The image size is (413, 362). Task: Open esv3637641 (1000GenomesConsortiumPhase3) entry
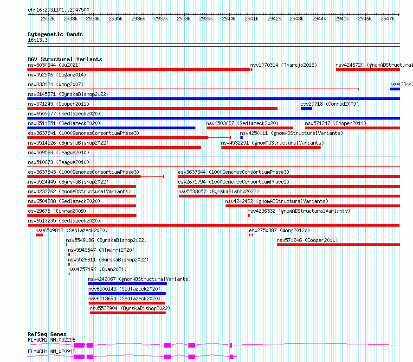click(x=84, y=133)
